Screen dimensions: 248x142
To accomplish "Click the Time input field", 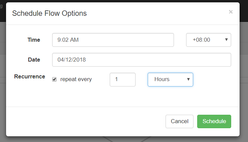I will click(x=113, y=40).
